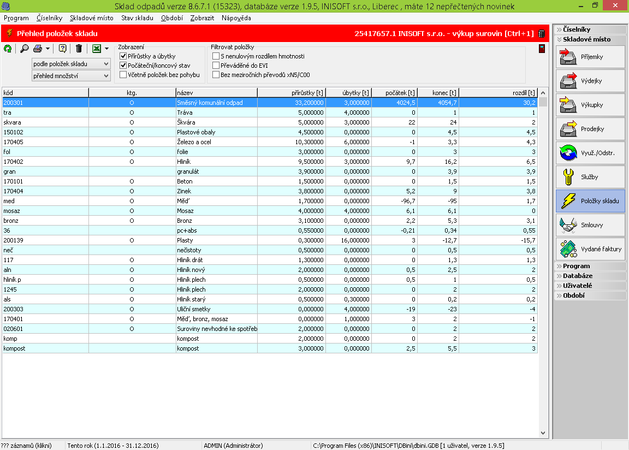Sort by the úbytky [t] column header

pyautogui.click(x=348, y=93)
